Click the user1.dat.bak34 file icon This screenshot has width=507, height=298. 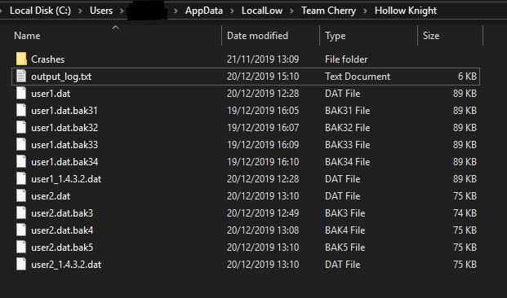pos(21,161)
